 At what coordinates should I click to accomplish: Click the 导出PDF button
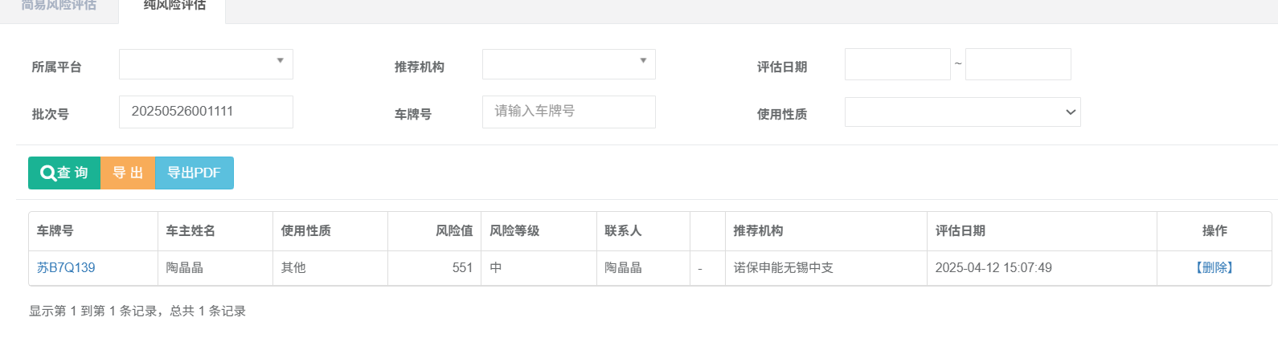tap(194, 173)
